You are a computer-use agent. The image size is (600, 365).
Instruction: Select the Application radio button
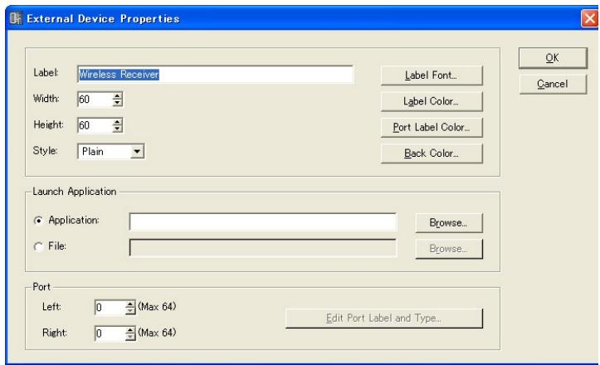38,221
